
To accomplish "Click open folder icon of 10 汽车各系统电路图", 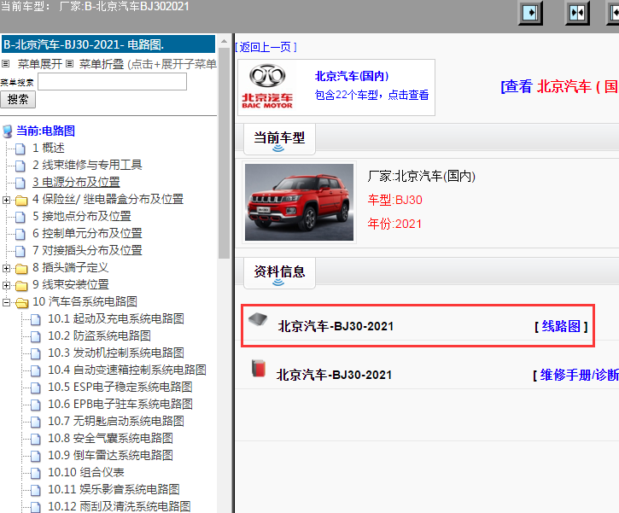I will pos(21,303).
